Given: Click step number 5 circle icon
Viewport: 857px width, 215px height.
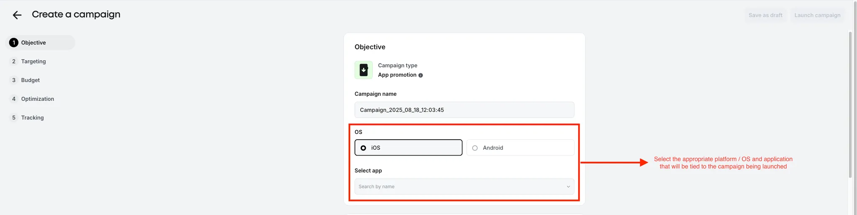Looking at the screenshot, I should tap(14, 118).
